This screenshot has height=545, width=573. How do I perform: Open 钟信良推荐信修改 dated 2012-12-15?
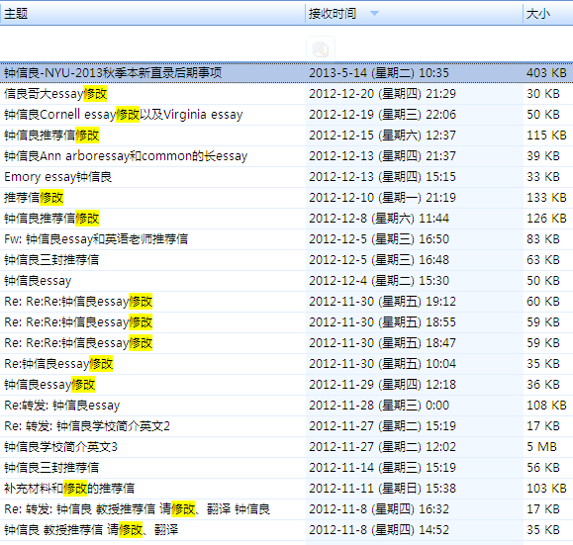tap(287, 136)
